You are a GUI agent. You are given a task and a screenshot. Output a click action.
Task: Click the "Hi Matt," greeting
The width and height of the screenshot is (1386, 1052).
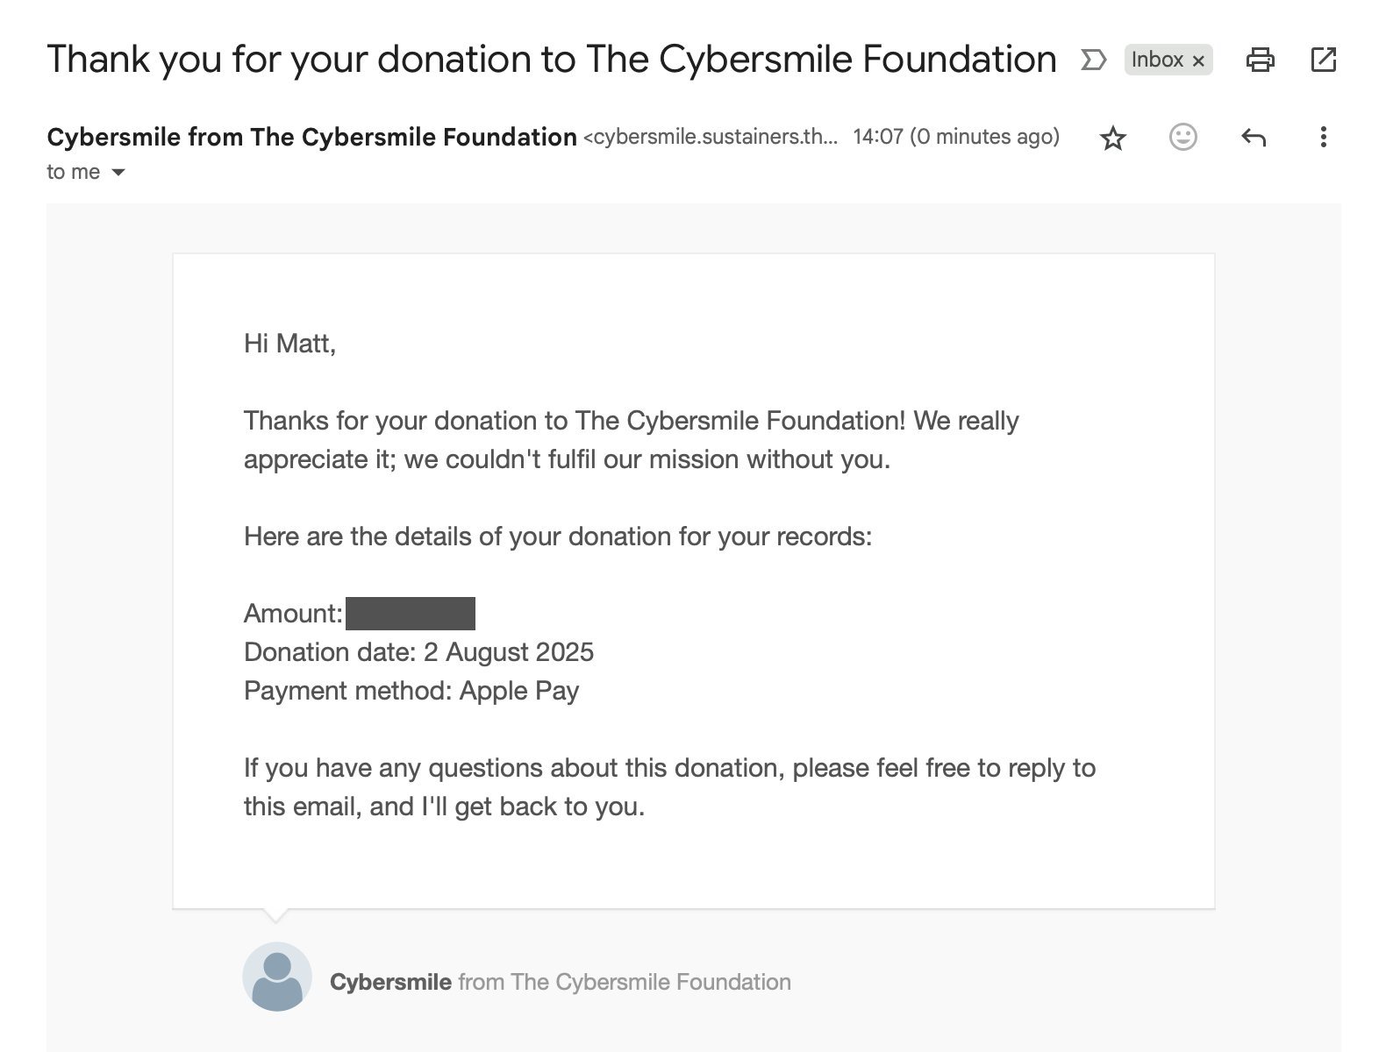pos(289,343)
